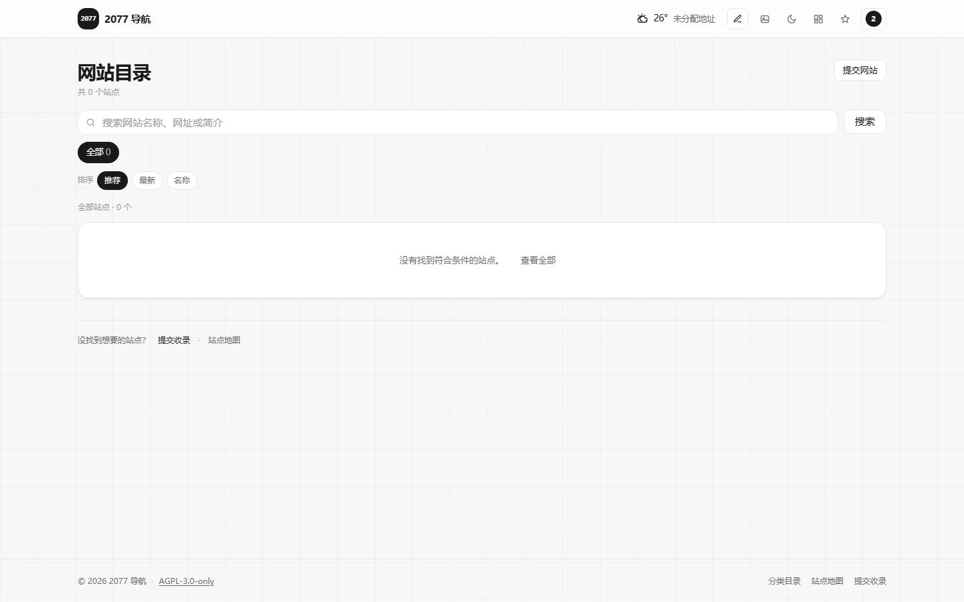Click the 2077 logo badge

[88, 19]
